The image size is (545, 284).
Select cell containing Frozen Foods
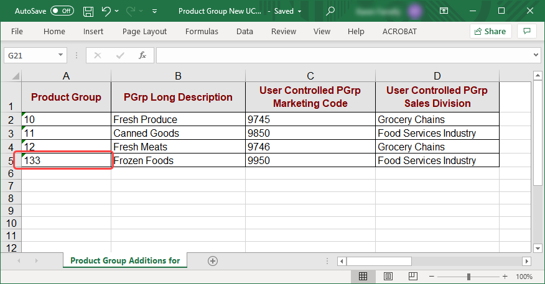click(x=178, y=160)
